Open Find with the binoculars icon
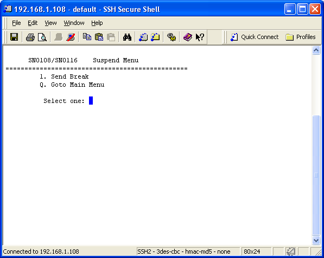 (127, 37)
